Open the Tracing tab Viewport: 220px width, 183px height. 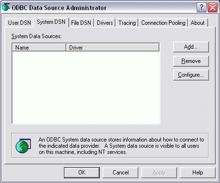coord(127,23)
